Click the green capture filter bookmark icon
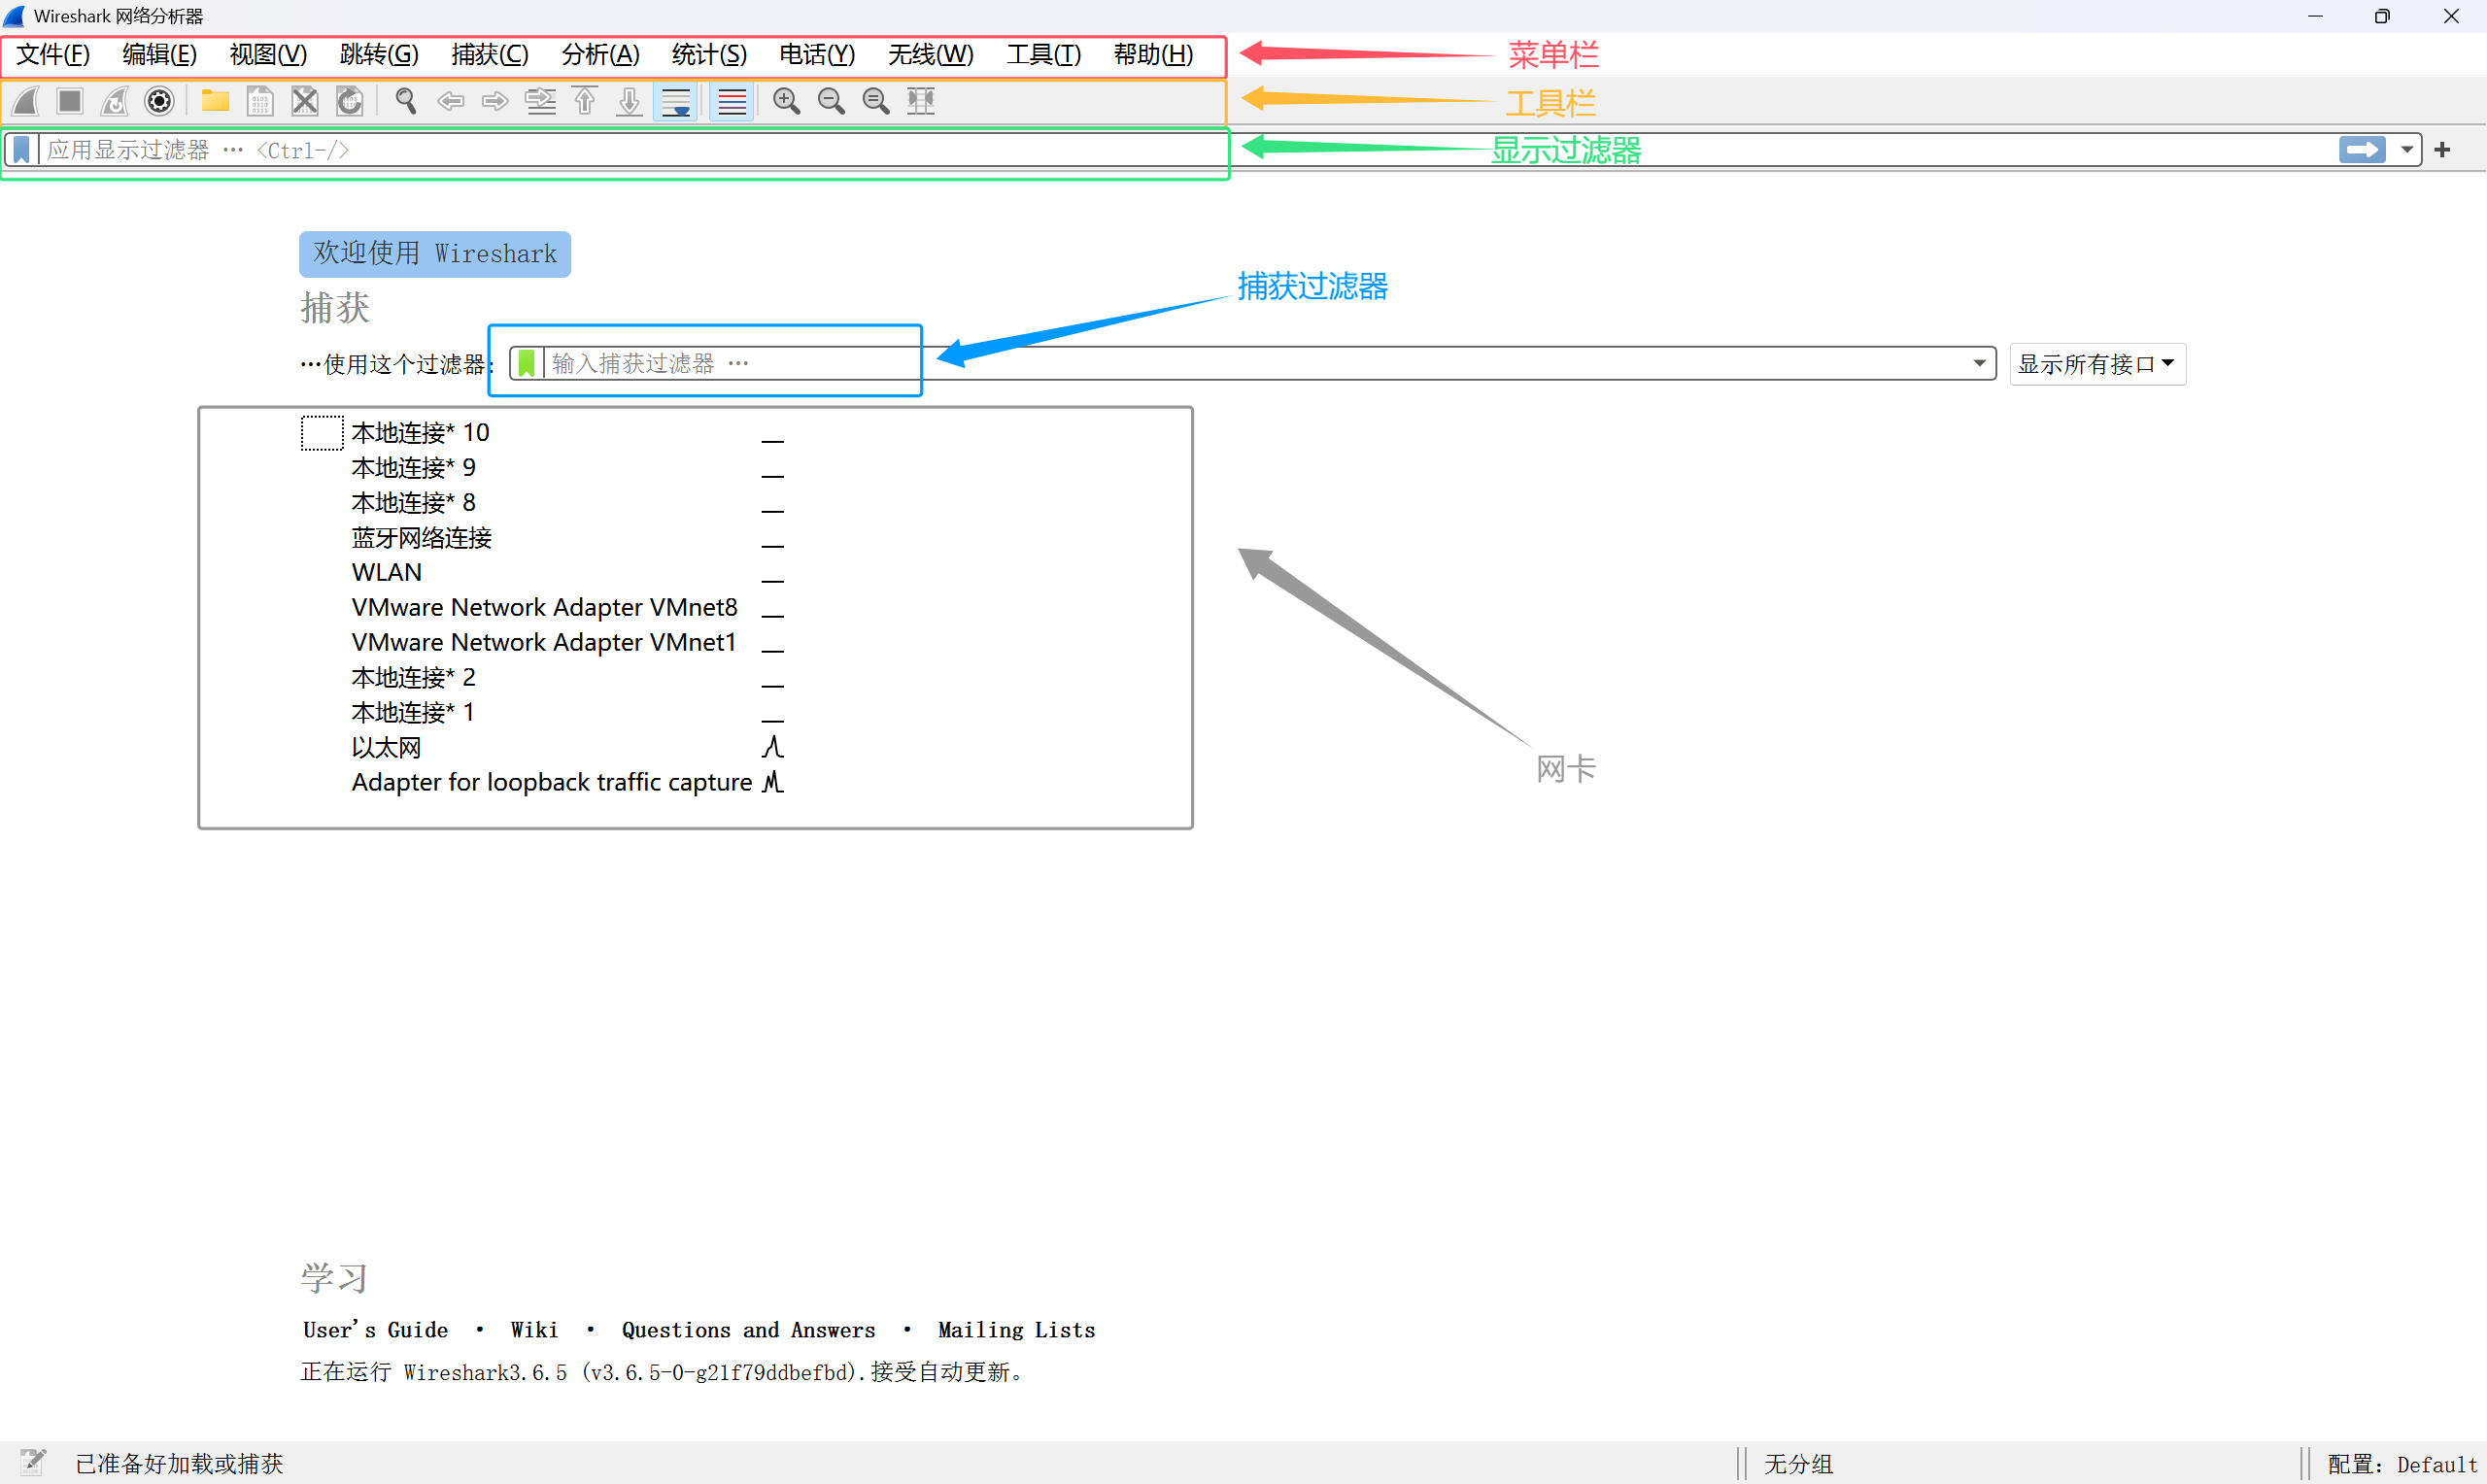This screenshot has width=2487, height=1484. click(526, 363)
